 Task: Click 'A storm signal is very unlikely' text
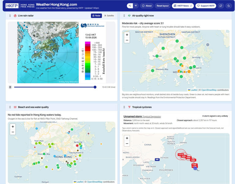[215, 116]
